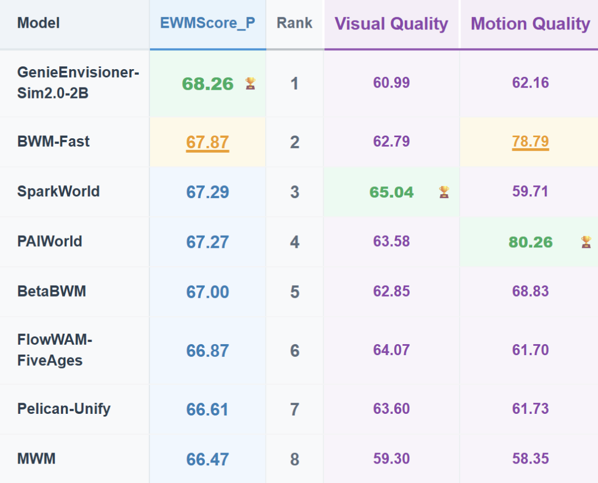Select the MWM model name
The image size is (598, 483).
(36, 459)
